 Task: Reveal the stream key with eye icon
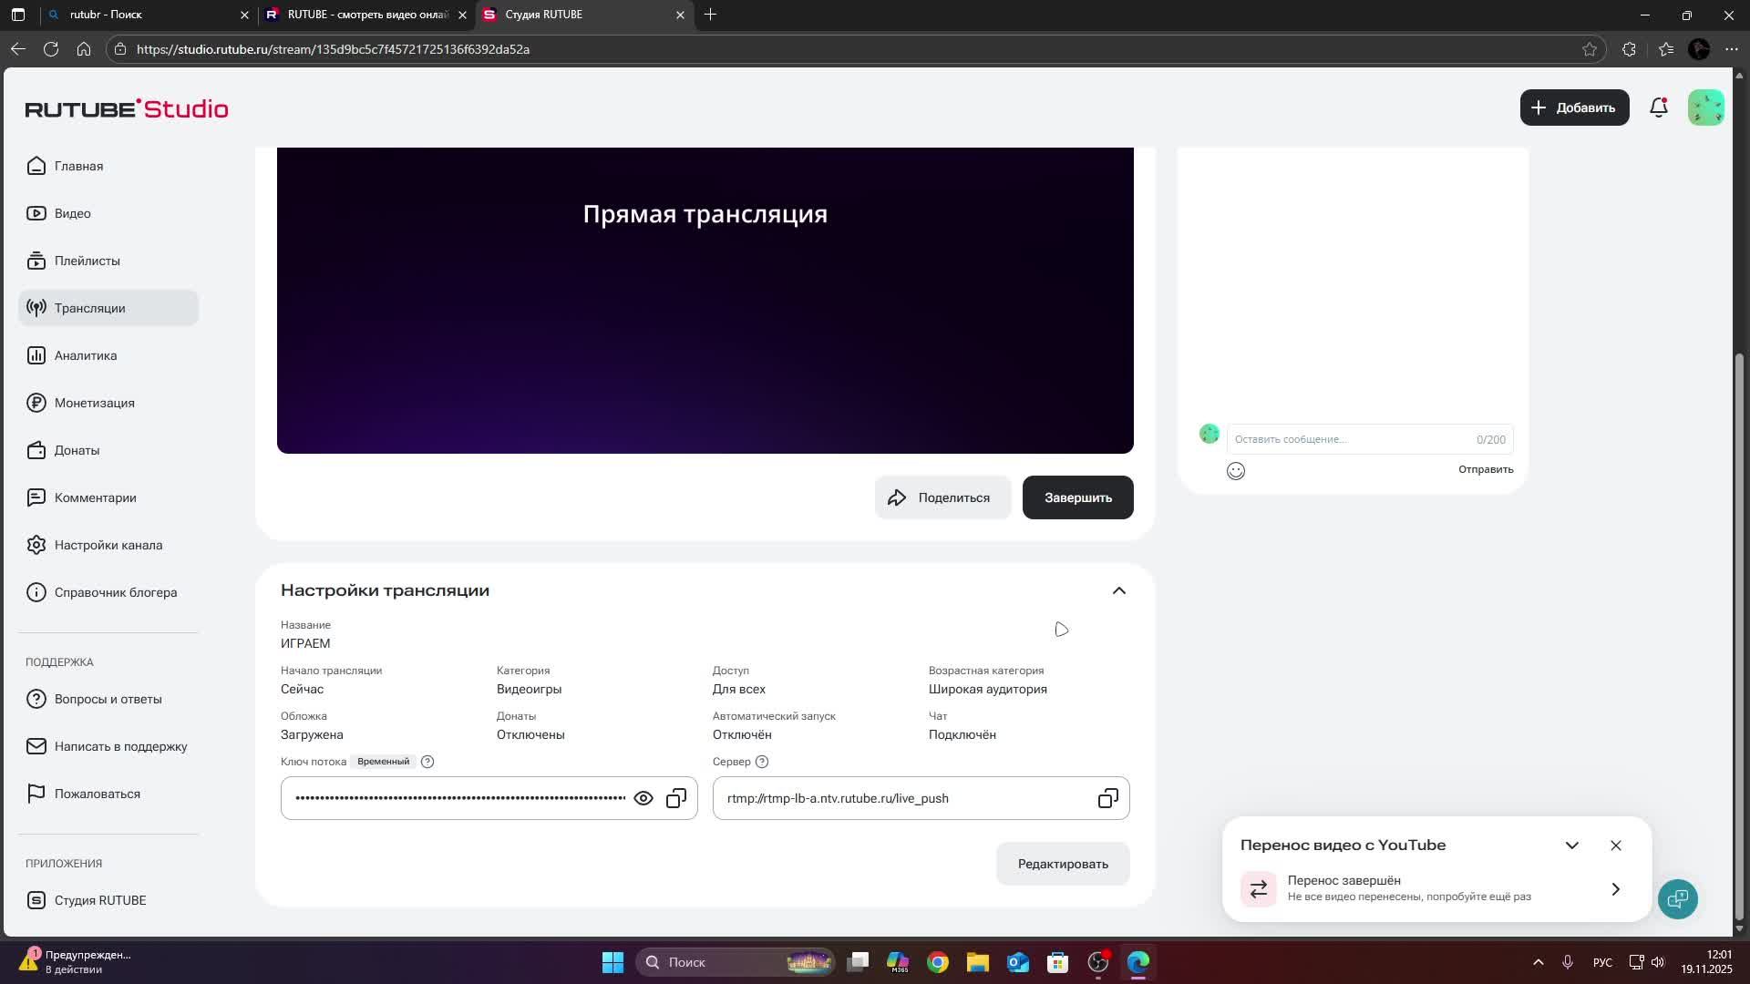point(643,797)
